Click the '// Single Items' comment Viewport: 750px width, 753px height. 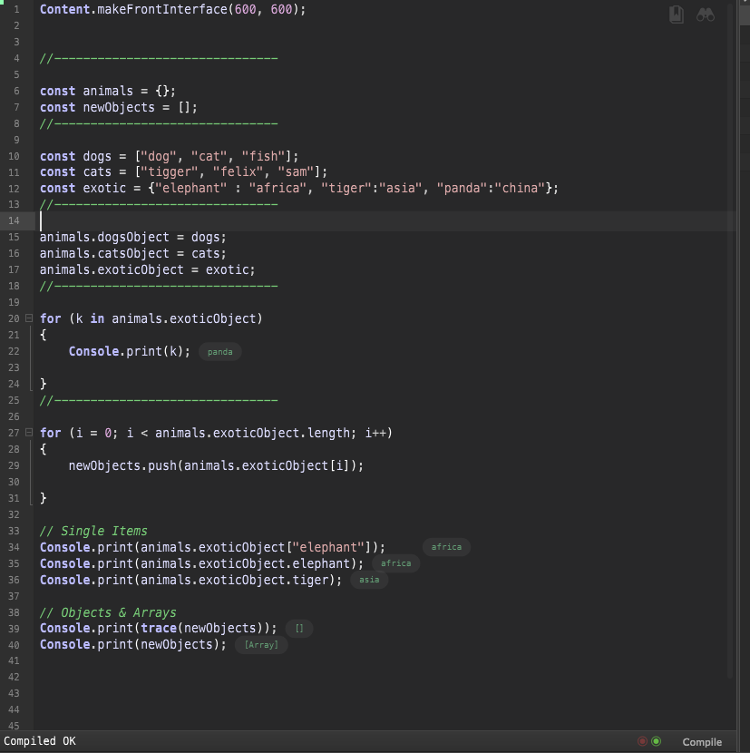[93, 531]
